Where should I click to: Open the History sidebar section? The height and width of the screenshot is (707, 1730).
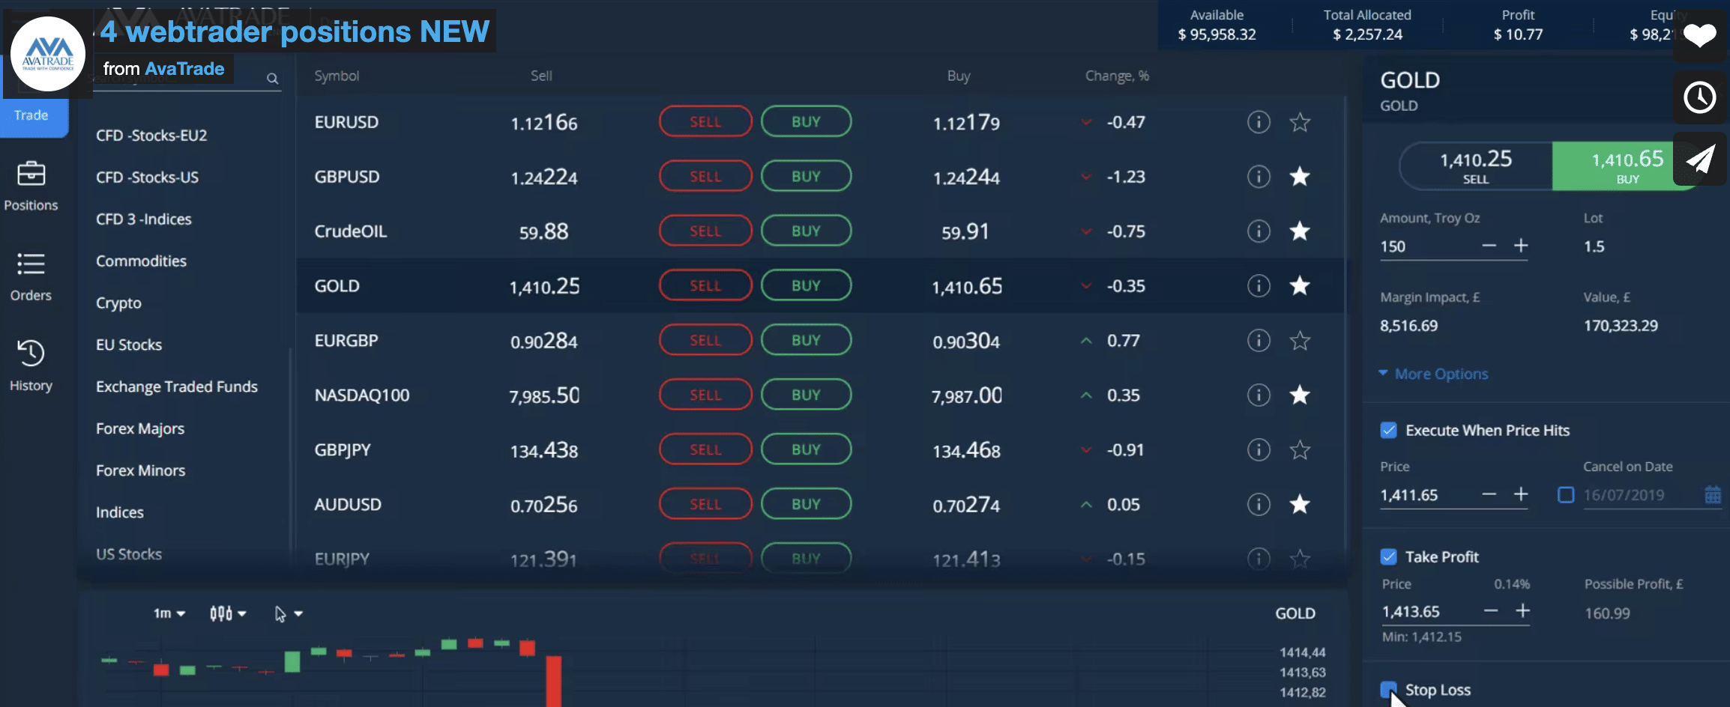[x=31, y=365]
